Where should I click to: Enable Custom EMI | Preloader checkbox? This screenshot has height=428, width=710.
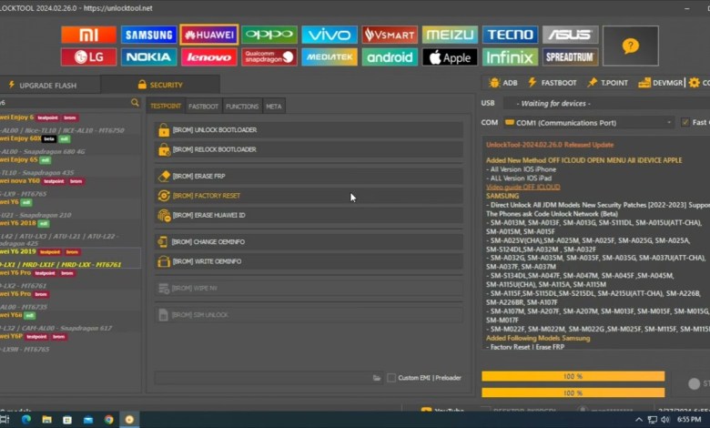point(391,378)
